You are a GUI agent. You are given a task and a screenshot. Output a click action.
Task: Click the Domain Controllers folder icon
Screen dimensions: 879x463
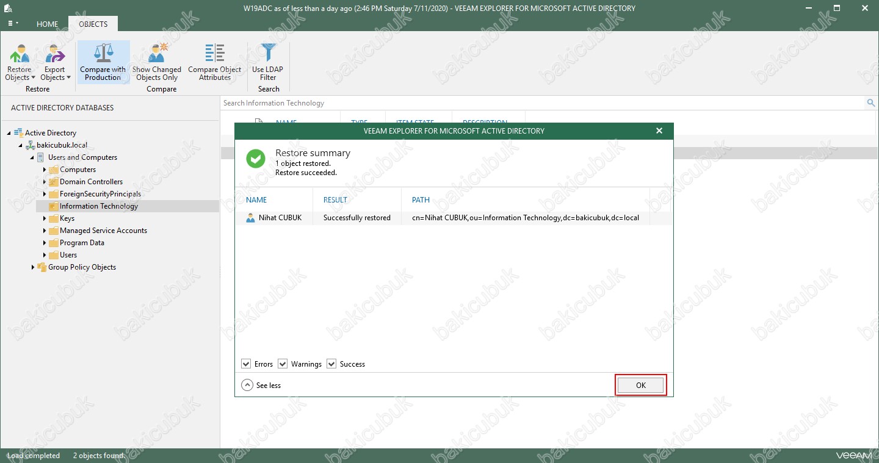point(53,182)
